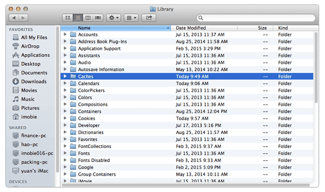This screenshot has width=325, height=192.
Task: Go forward with the right arrow button
Action: pyautogui.click(x=23, y=18)
